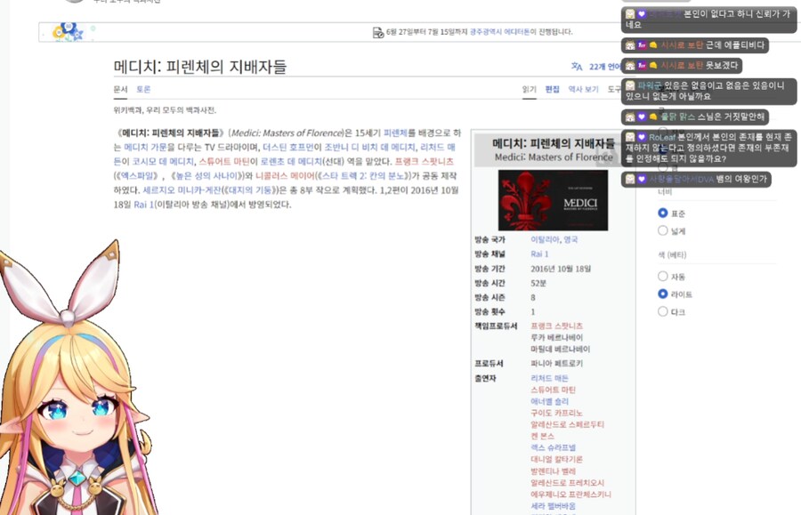Click the Medici poster image in infobox
Image resolution: width=801 pixels, height=515 pixels.
[x=553, y=200]
